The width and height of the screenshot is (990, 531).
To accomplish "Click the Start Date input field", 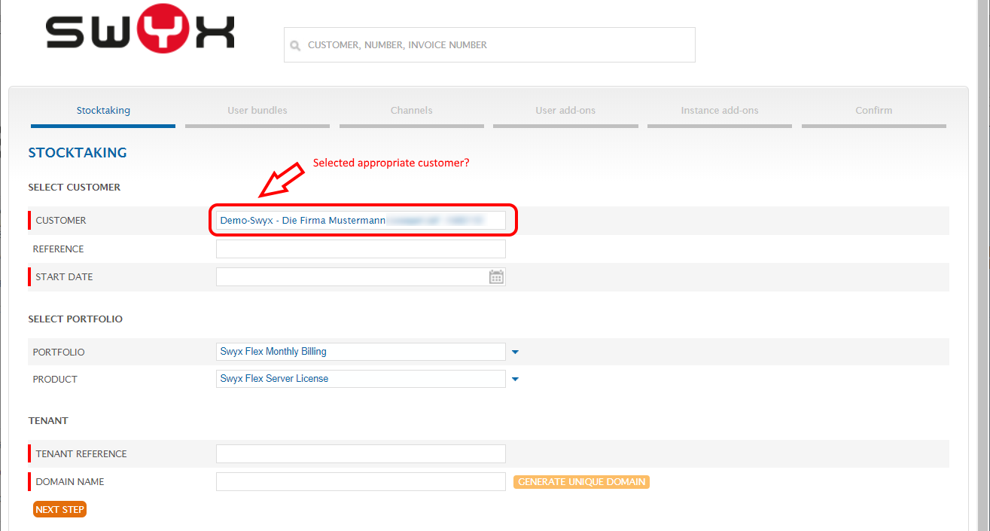I will pos(361,276).
